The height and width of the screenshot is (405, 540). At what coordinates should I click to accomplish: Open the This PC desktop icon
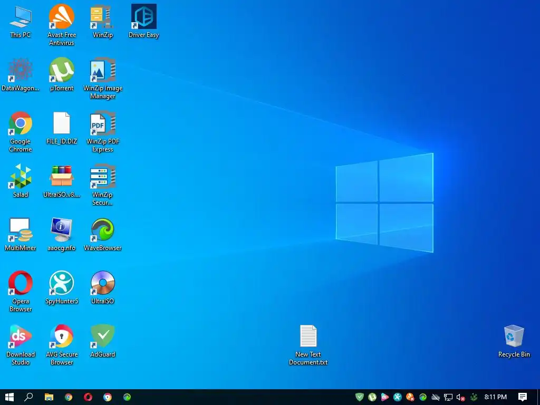(x=21, y=21)
